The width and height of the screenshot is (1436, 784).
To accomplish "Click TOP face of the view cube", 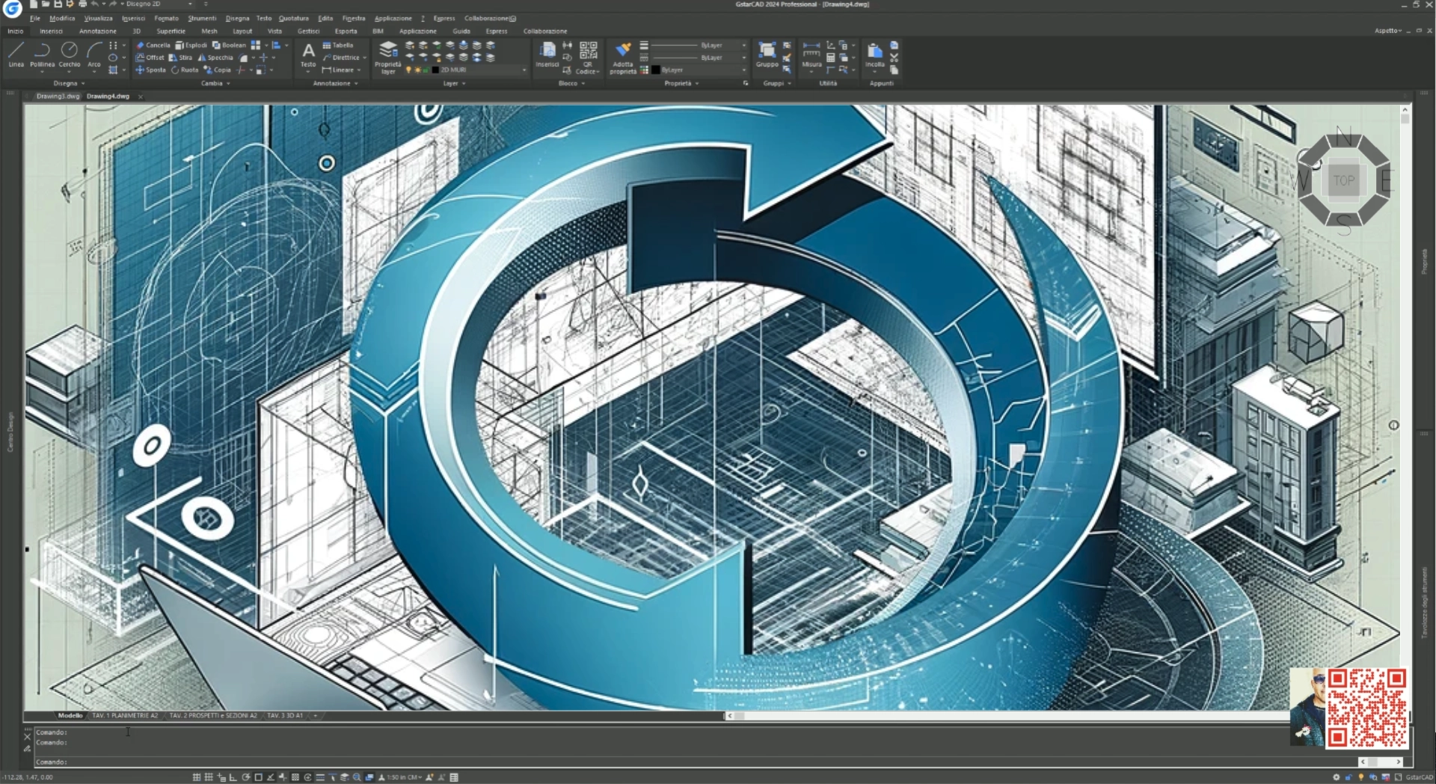I will point(1343,180).
